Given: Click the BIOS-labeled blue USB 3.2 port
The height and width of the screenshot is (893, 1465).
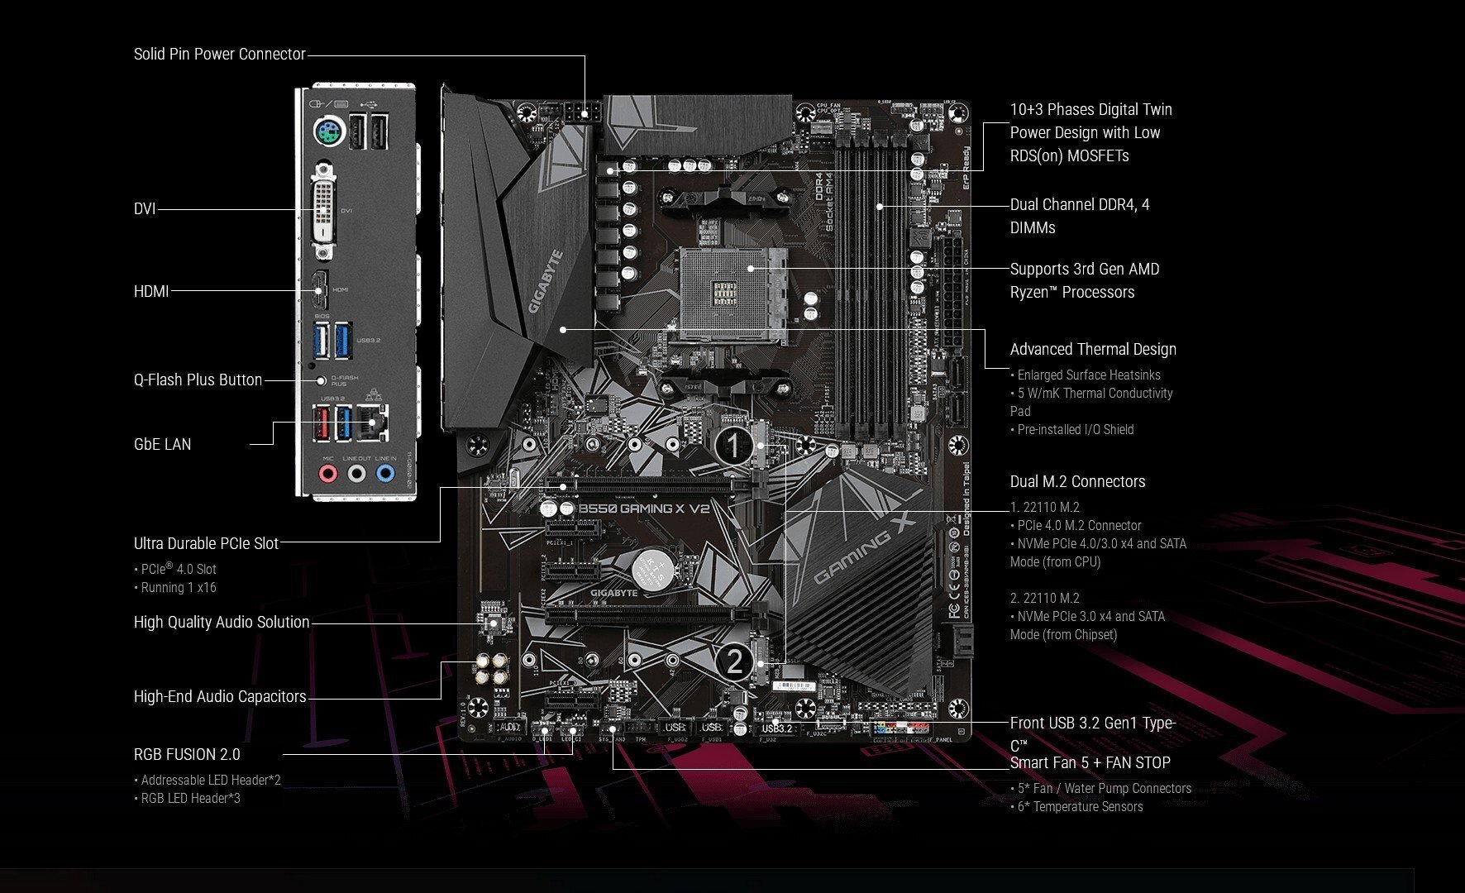Looking at the screenshot, I should (322, 341).
